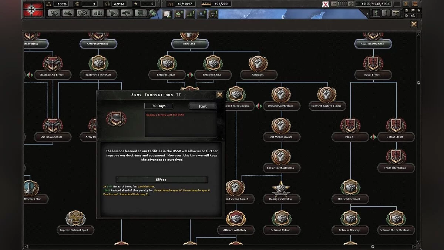Click the focus tree vertical scrollbar handle
Screen dimensions: 444x250
point(418,83)
